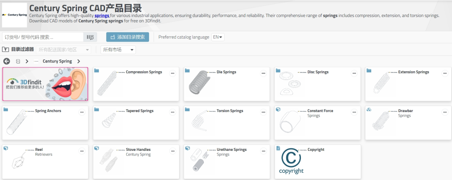
Task: Click the 添加目录搜索 button
Action: click(x=128, y=37)
